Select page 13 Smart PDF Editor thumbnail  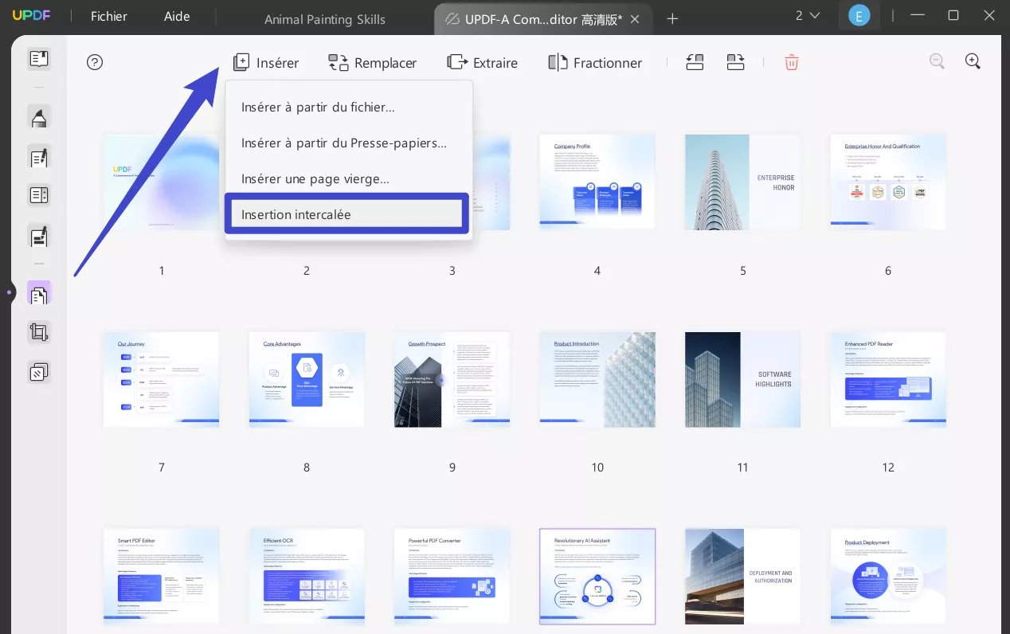(x=162, y=577)
